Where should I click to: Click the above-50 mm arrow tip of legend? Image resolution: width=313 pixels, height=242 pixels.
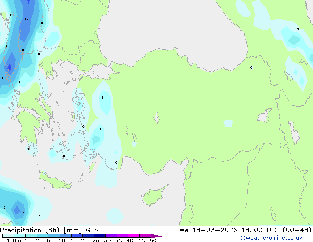pos(156,236)
